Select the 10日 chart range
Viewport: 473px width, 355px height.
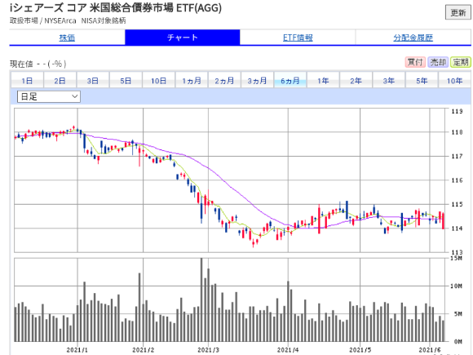pyautogui.click(x=159, y=81)
